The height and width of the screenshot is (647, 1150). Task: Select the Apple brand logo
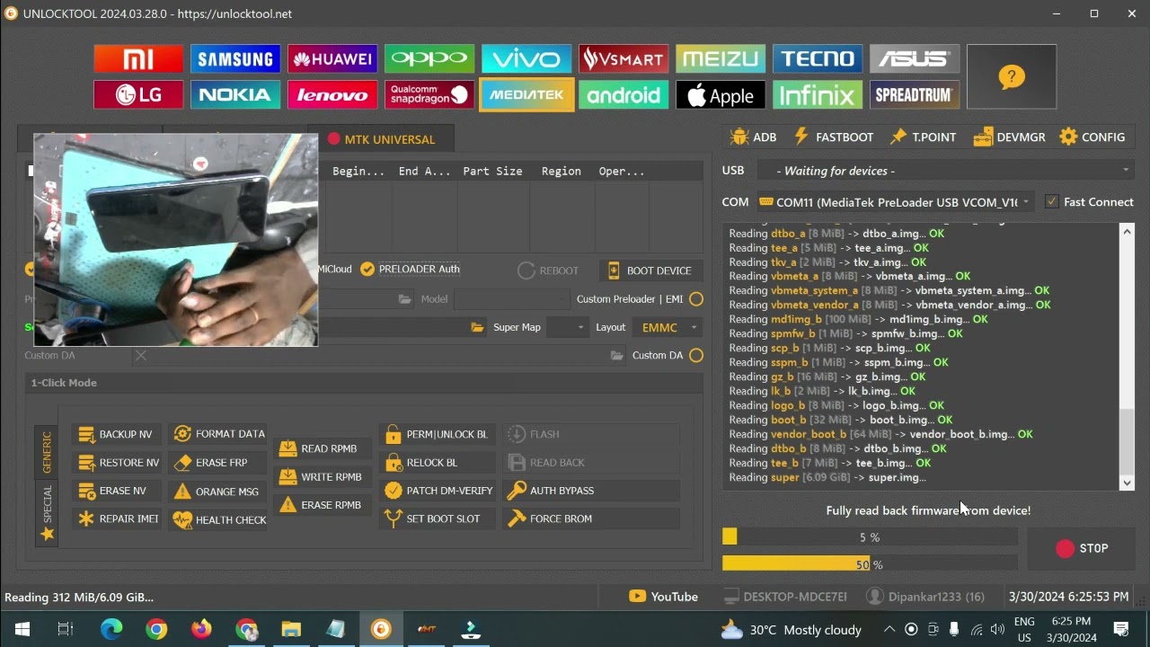pos(721,95)
